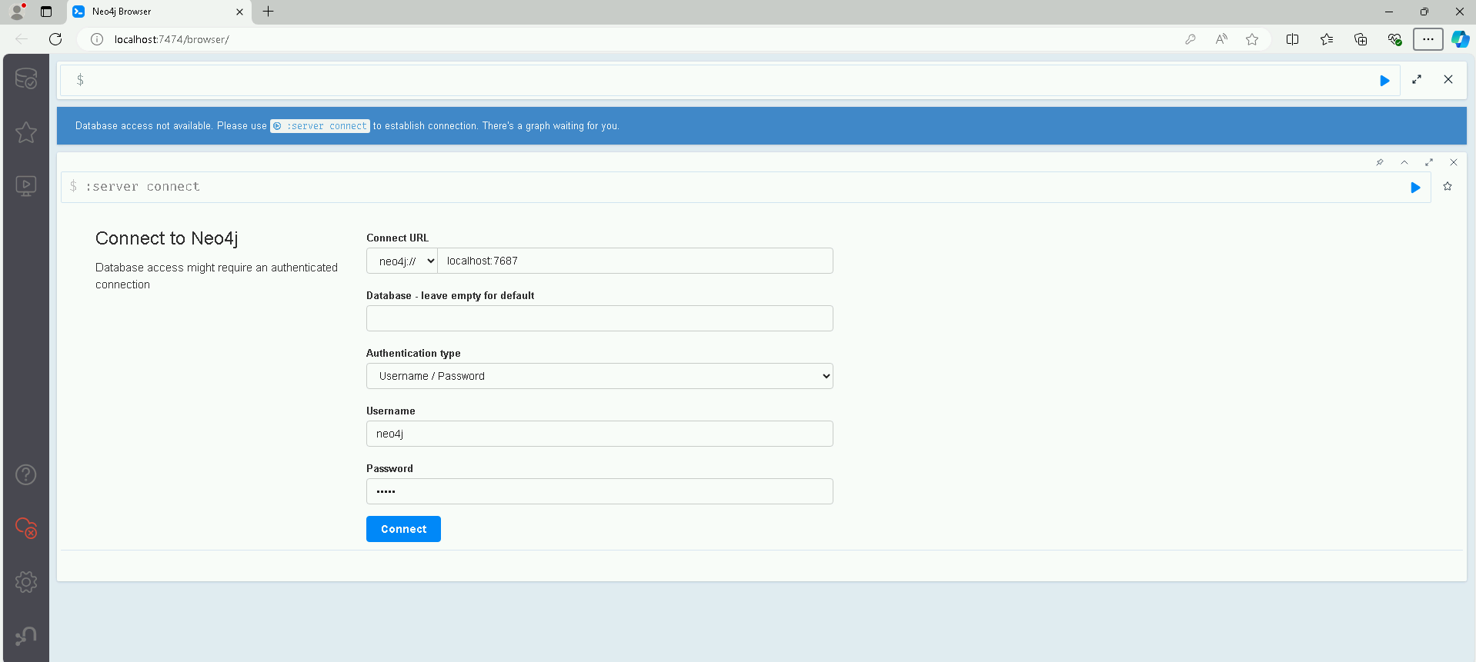Click the Username input field

pyautogui.click(x=599, y=434)
